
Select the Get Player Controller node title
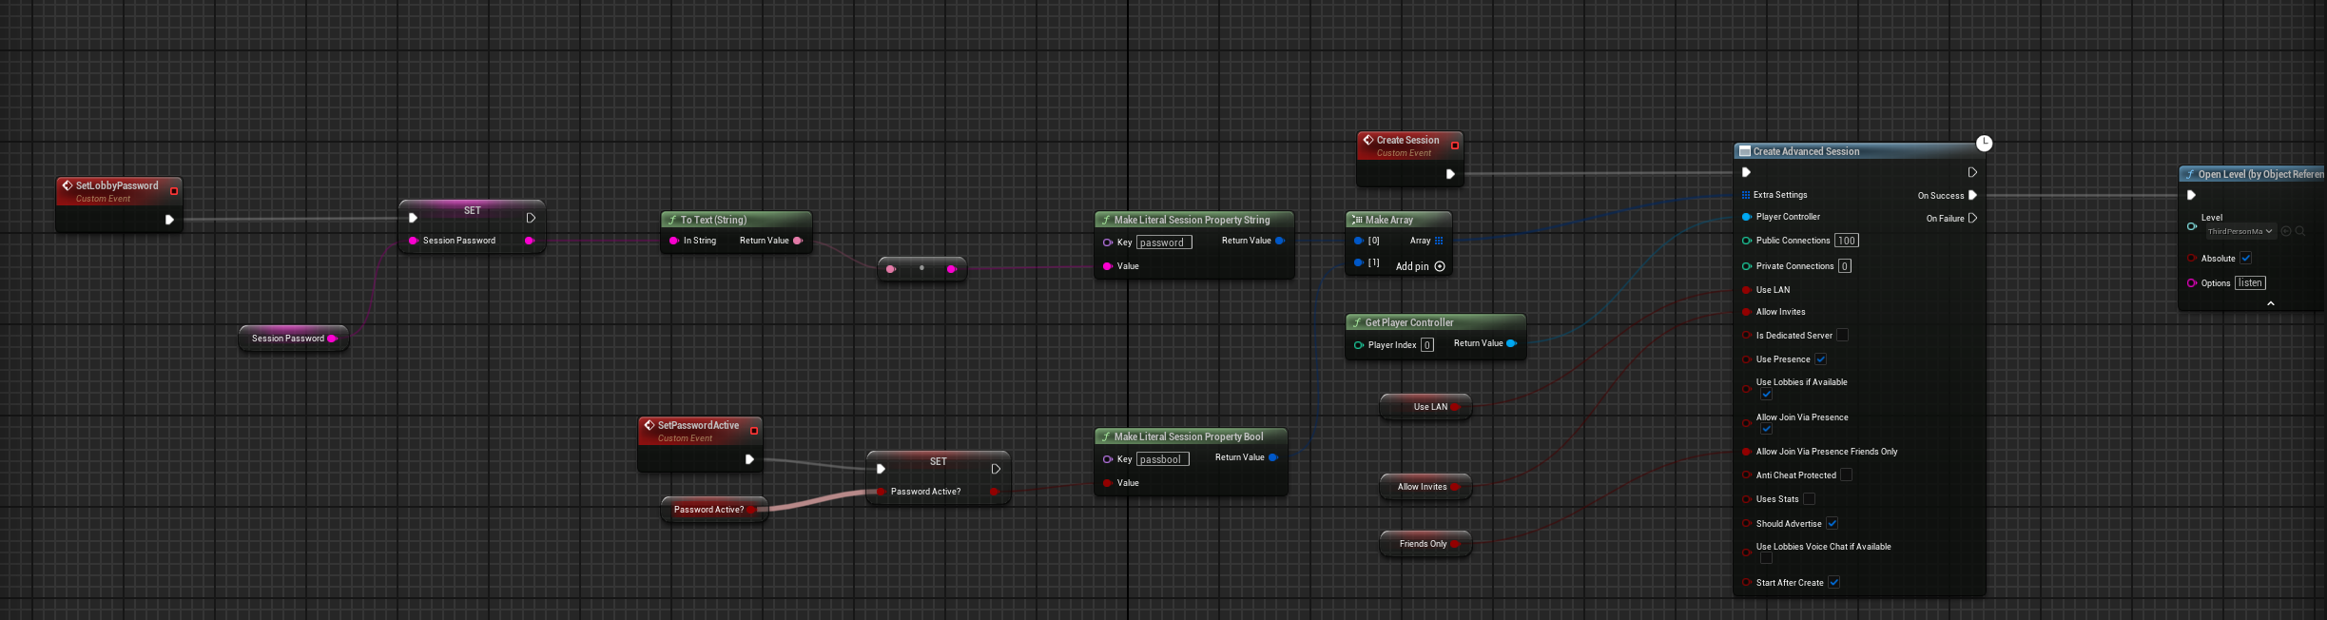[1409, 322]
